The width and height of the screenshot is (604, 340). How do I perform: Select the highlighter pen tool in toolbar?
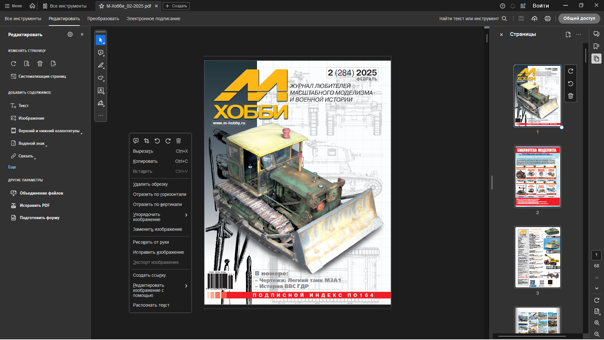tap(101, 65)
